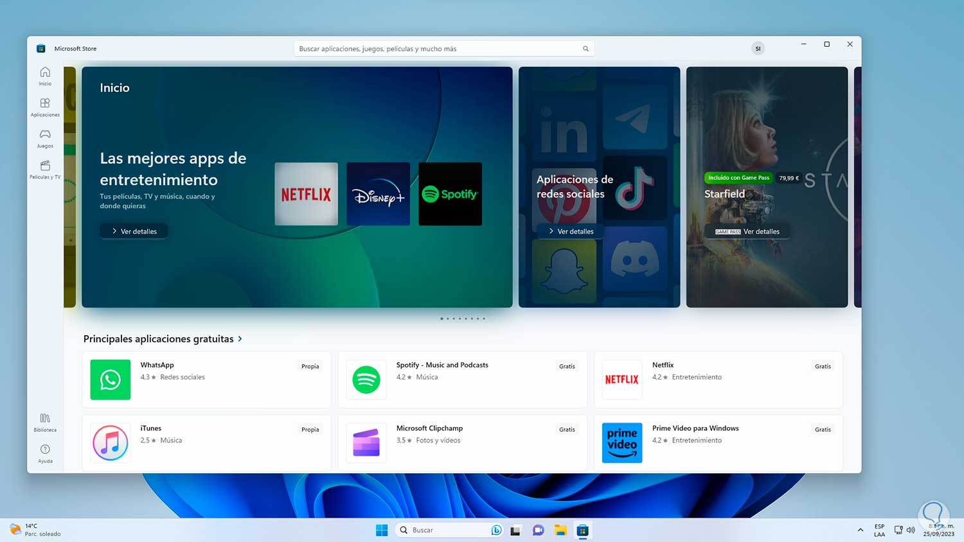Click the Netflix app icon in the free apps list
This screenshot has width=964, height=542.
(622, 380)
